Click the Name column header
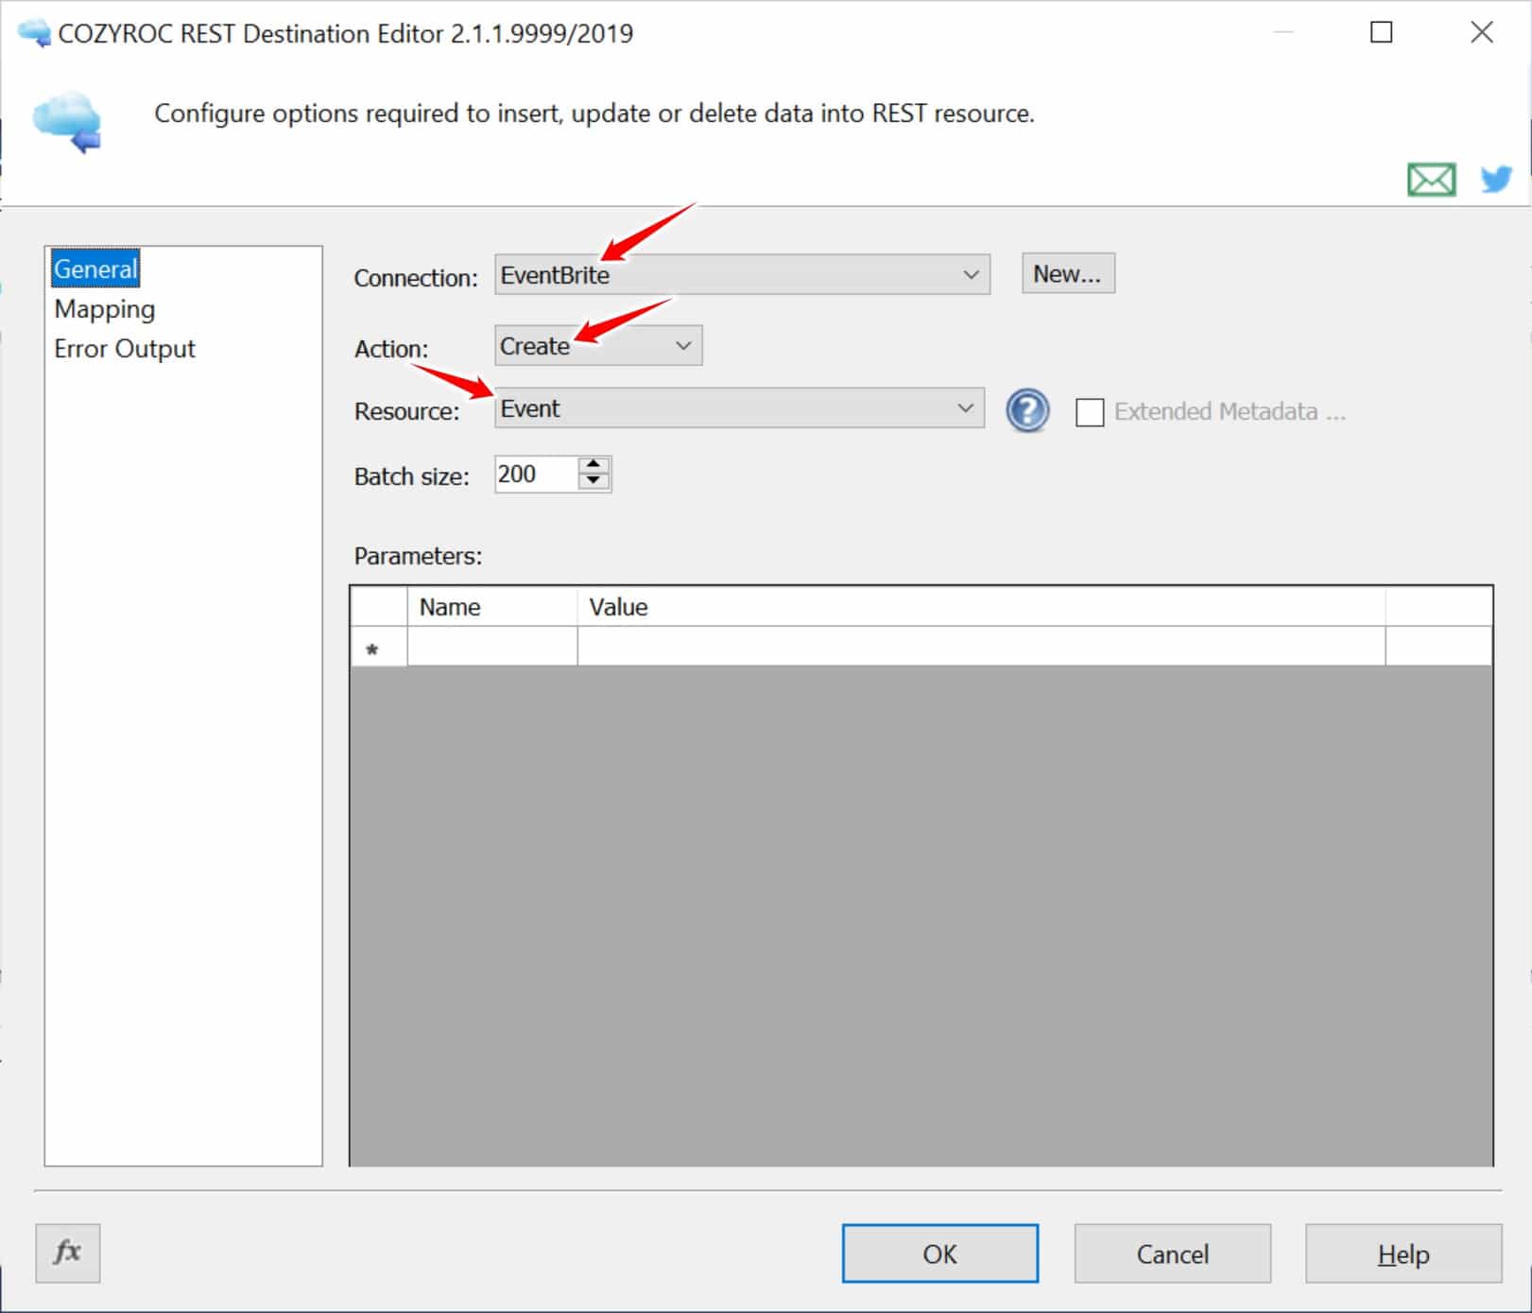The width and height of the screenshot is (1532, 1313). pyautogui.click(x=492, y=607)
